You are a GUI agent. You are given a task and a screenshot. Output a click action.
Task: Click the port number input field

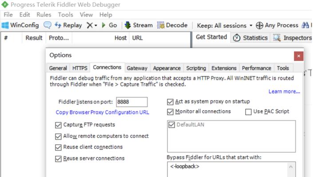coord(132,102)
